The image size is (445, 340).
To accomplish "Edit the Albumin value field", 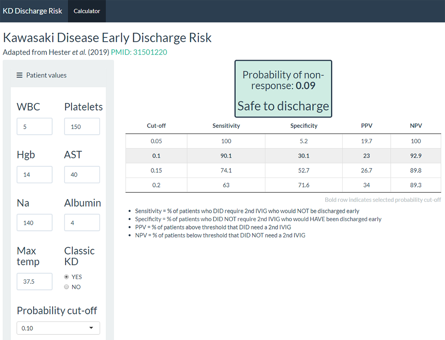I will tap(82, 223).
